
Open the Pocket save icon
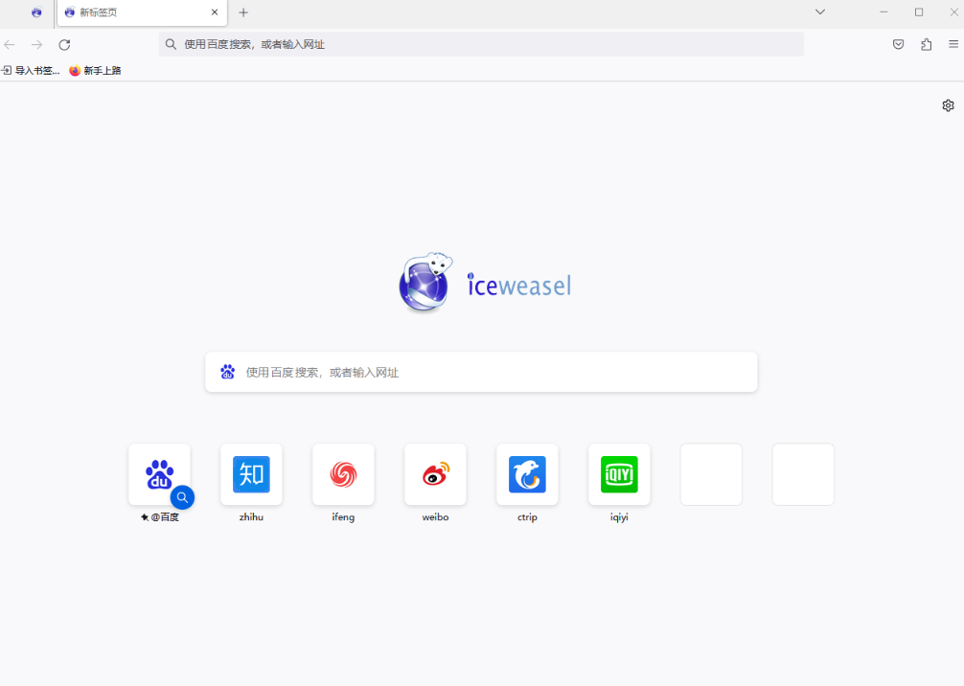click(898, 44)
